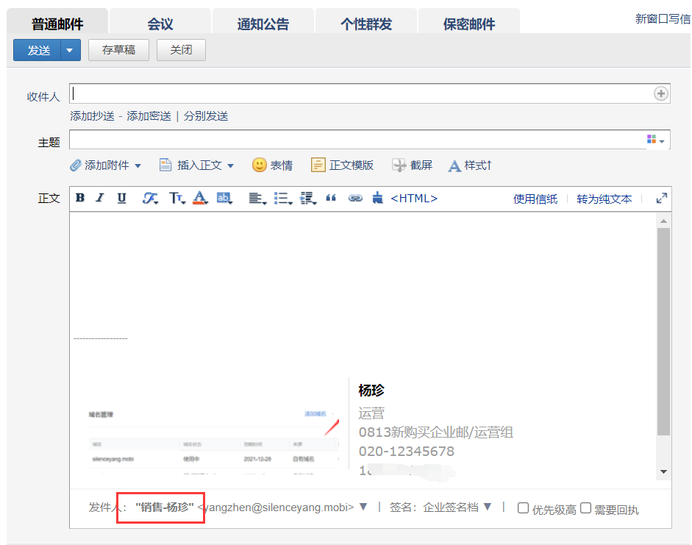Switch to the 会议 tab
This screenshot has height=545, width=692.
pyautogui.click(x=160, y=24)
